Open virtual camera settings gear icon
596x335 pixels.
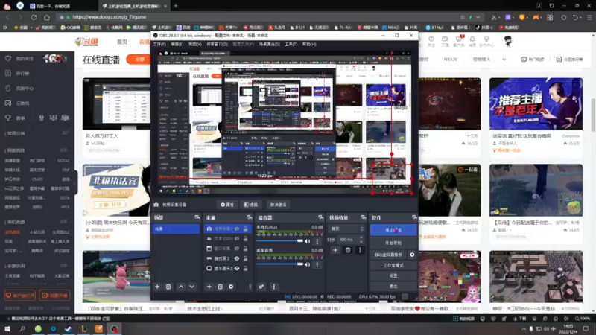[412, 255]
